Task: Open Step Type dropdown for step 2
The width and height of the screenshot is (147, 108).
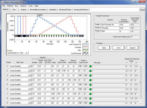Action: pyautogui.click(x=20, y=71)
